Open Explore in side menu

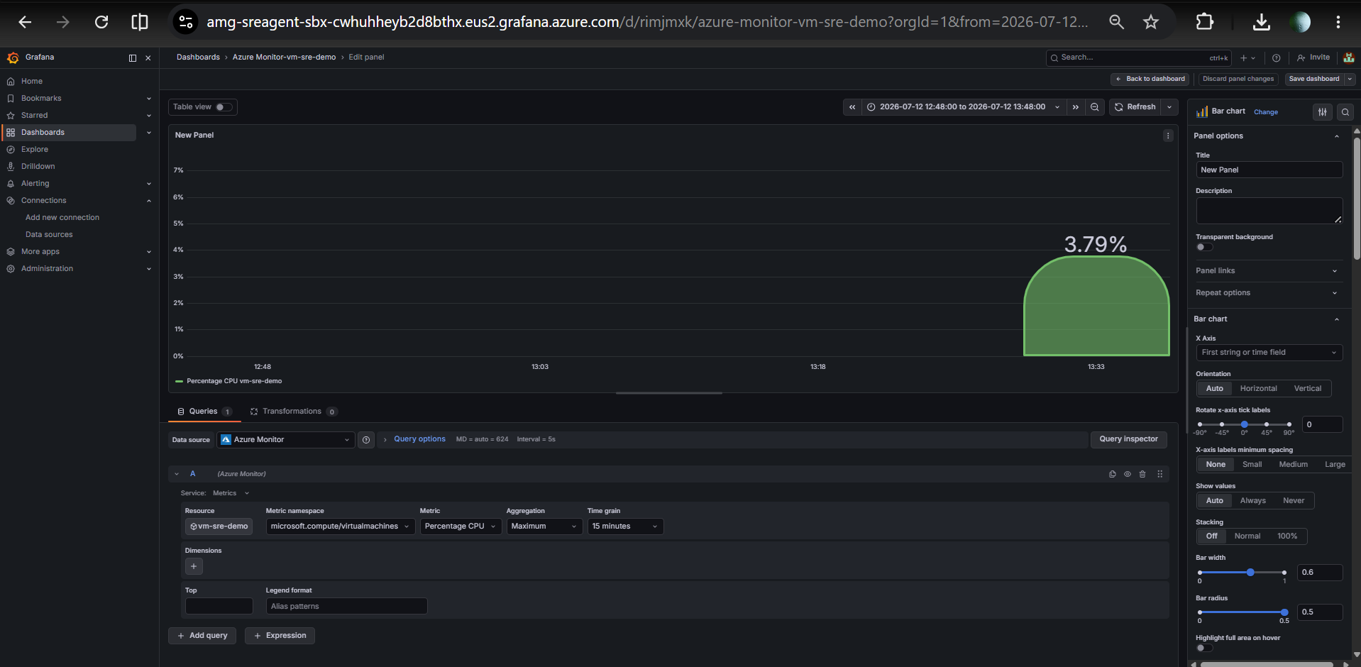coord(35,150)
